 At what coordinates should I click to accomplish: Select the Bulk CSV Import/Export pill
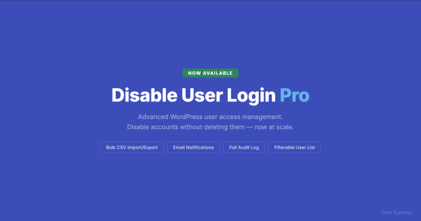coord(132,148)
